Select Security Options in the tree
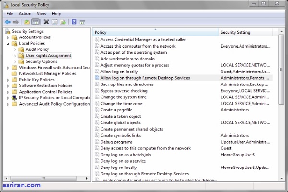This screenshot has height=192, width=288. [x=41, y=61]
